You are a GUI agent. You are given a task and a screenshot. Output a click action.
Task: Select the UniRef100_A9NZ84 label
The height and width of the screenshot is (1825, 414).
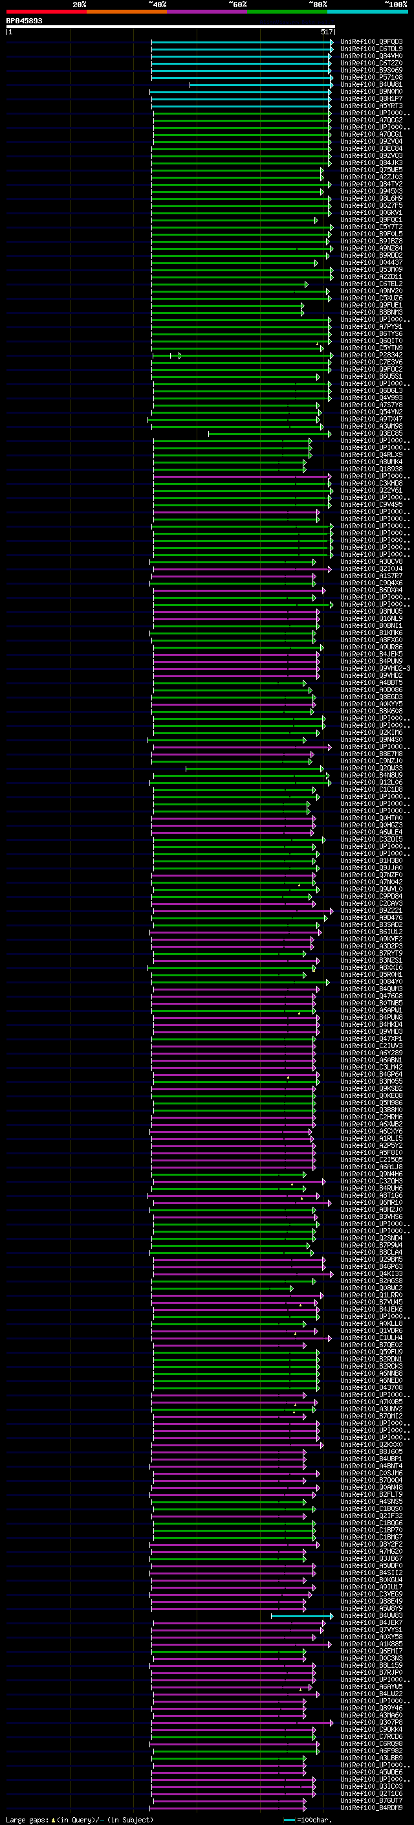[x=371, y=248]
